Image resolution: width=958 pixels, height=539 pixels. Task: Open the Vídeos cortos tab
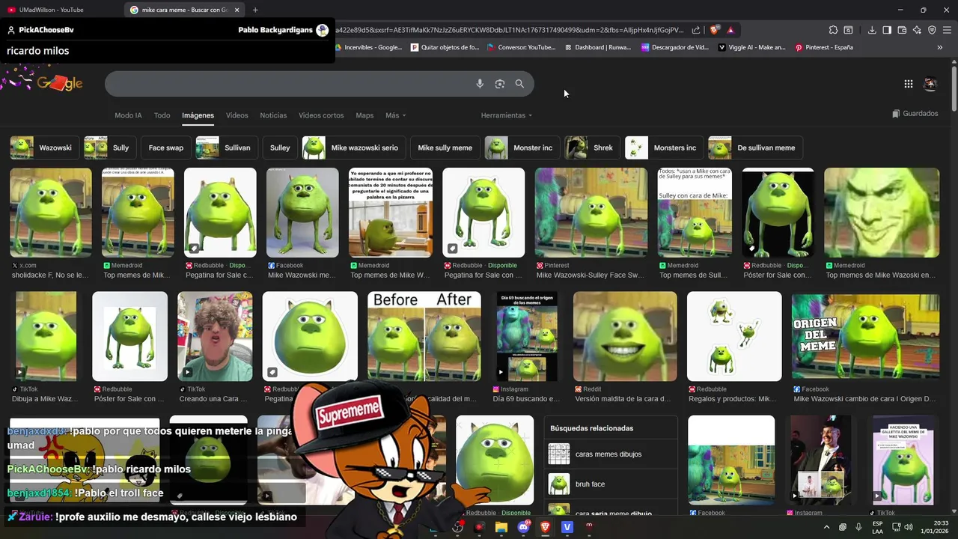(321, 115)
